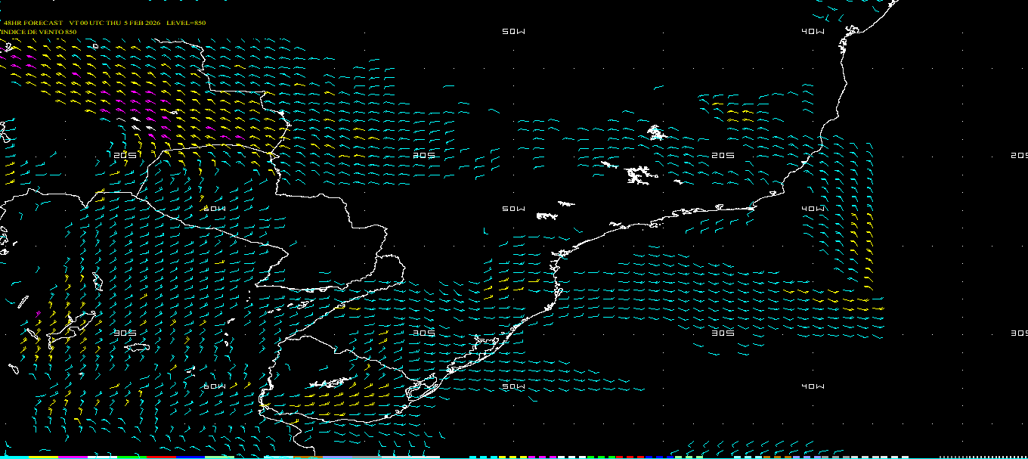
Task: Select the 40W label at top edge
Action: 813,32
